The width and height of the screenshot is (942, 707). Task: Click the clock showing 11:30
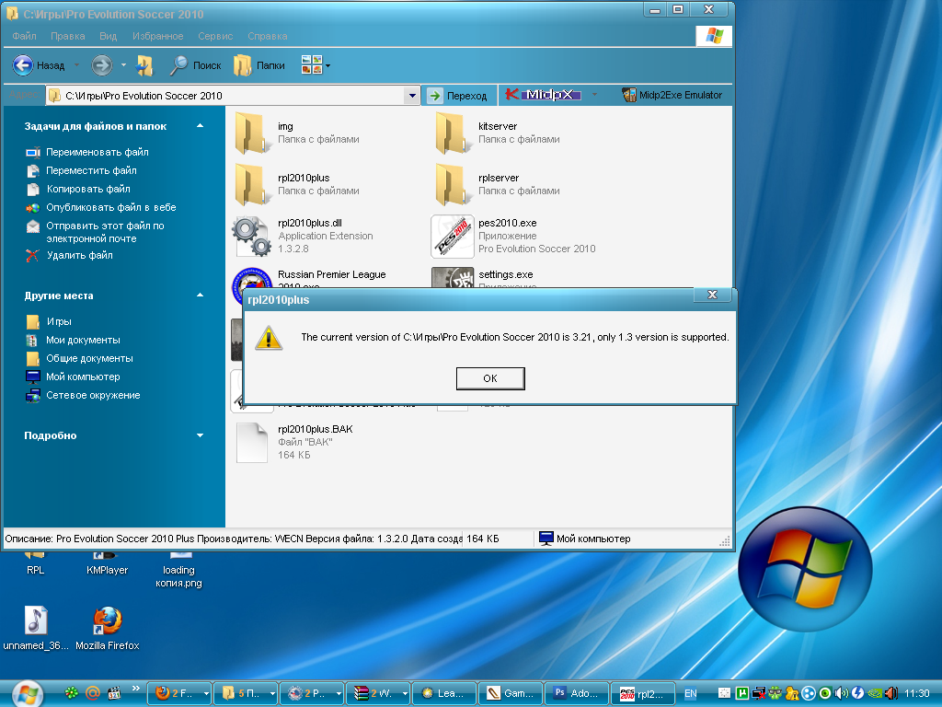click(917, 693)
